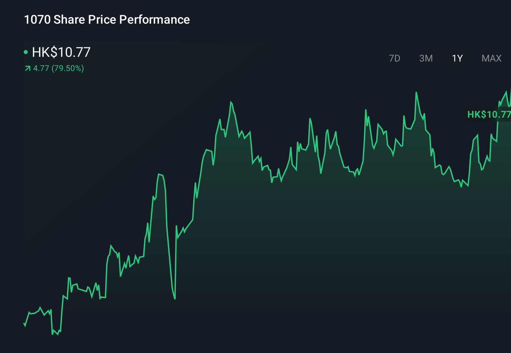Screen dimensions: 511x353
Task: Select the HK$10.77 current price label
Action: click(61, 52)
